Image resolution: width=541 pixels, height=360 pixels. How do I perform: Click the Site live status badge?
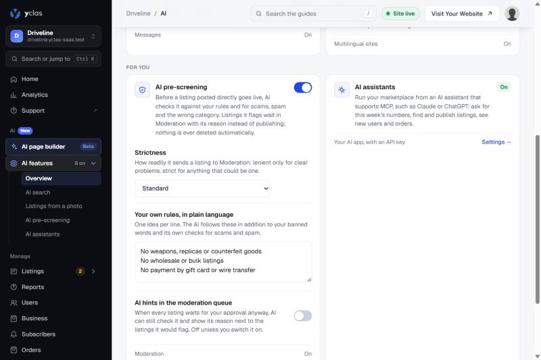tap(400, 14)
